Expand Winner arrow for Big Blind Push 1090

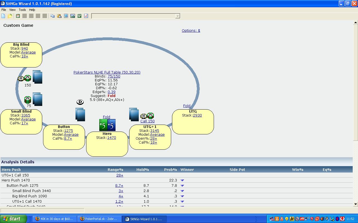point(182,196)
